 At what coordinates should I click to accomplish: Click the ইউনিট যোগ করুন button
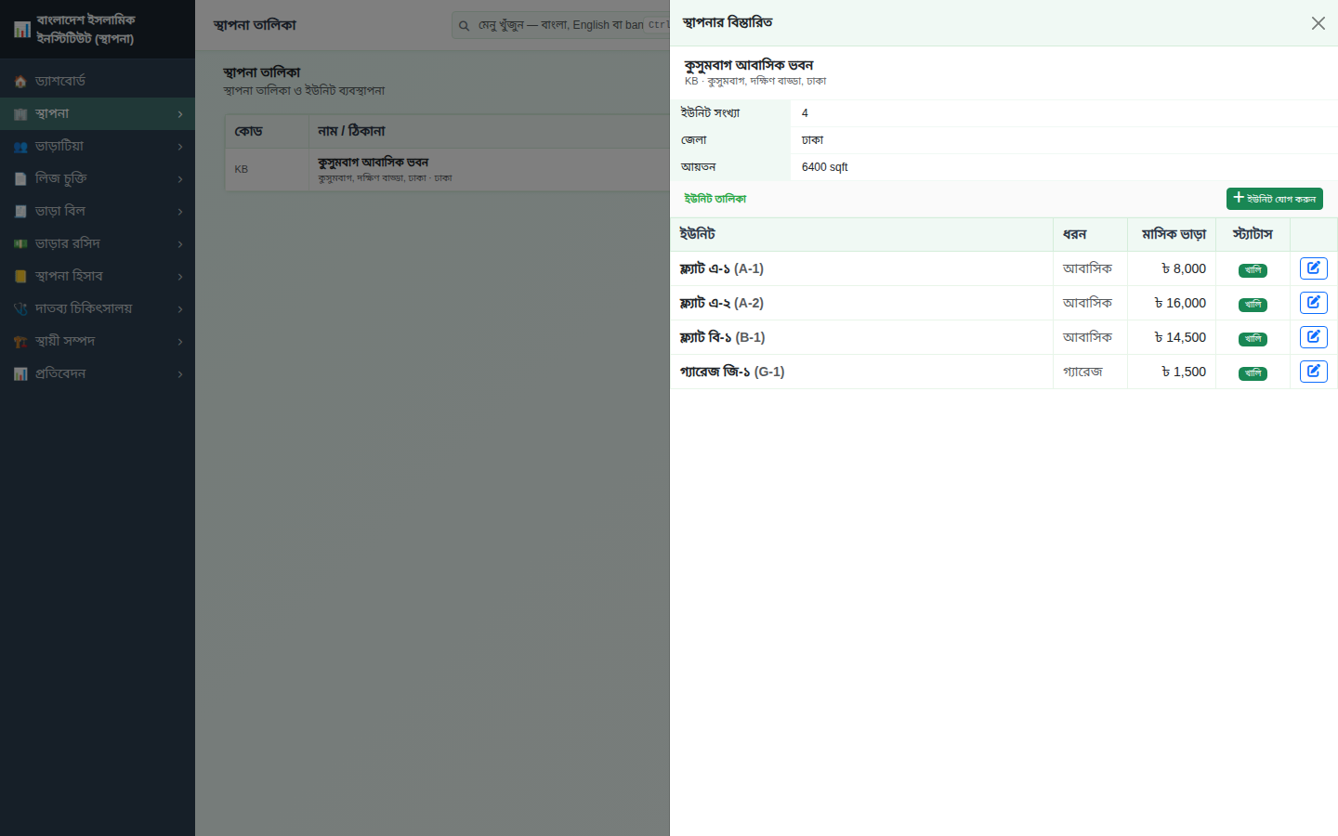coord(1274,199)
